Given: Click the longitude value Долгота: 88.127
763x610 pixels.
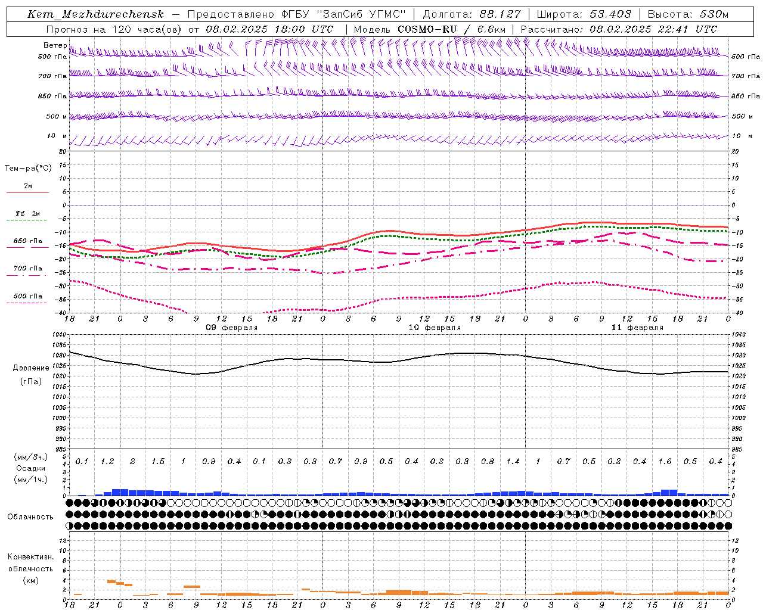Looking at the screenshot, I should [x=472, y=14].
